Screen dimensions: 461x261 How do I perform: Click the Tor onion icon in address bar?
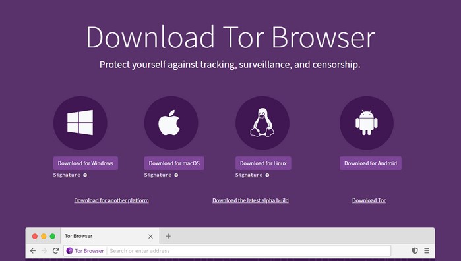click(x=69, y=250)
